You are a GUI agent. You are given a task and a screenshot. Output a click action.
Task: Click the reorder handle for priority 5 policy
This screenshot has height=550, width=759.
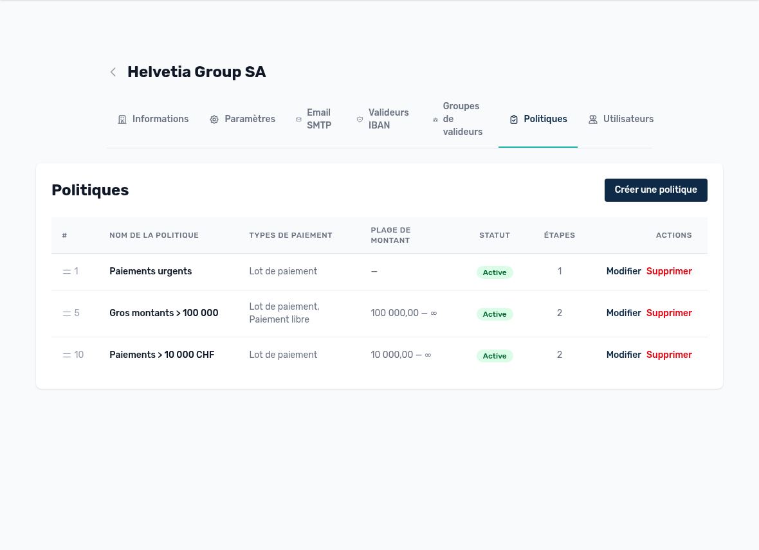tap(67, 314)
